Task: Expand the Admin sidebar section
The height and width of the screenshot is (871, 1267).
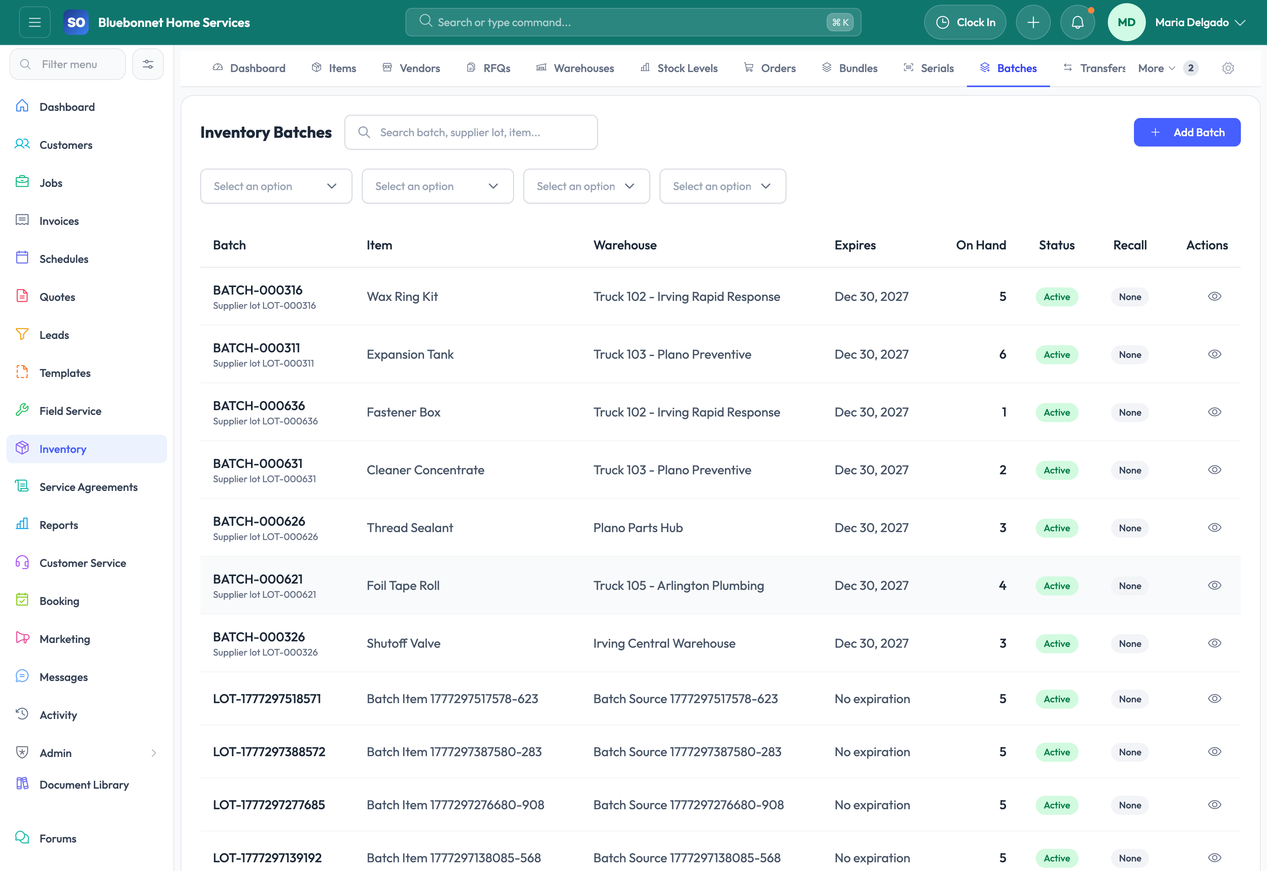Action: click(x=87, y=753)
